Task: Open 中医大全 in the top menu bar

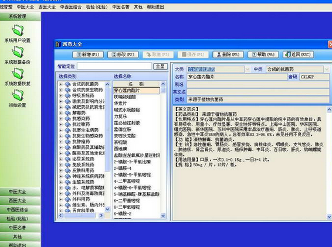Action: (25, 7)
